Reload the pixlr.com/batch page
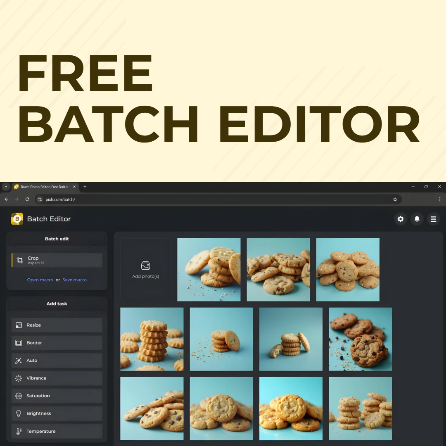 coord(27,199)
